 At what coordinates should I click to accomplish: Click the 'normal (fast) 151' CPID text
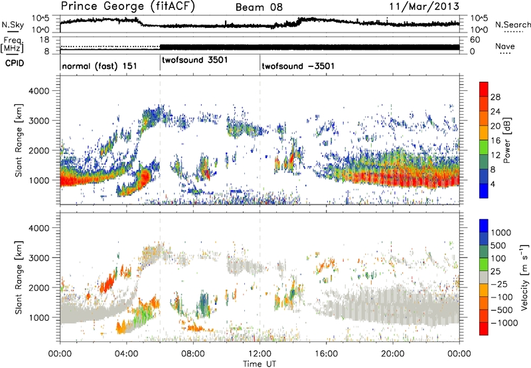point(100,66)
